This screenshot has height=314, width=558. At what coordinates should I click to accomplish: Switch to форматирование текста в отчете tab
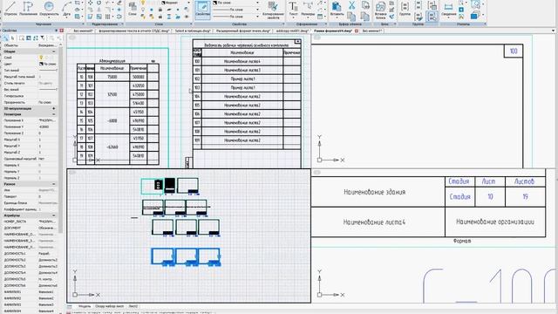pyautogui.click(x=133, y=31)
